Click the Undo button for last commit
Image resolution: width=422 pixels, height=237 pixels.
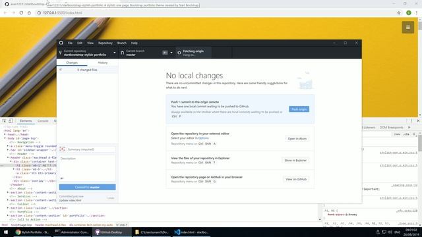coord(111,198)
